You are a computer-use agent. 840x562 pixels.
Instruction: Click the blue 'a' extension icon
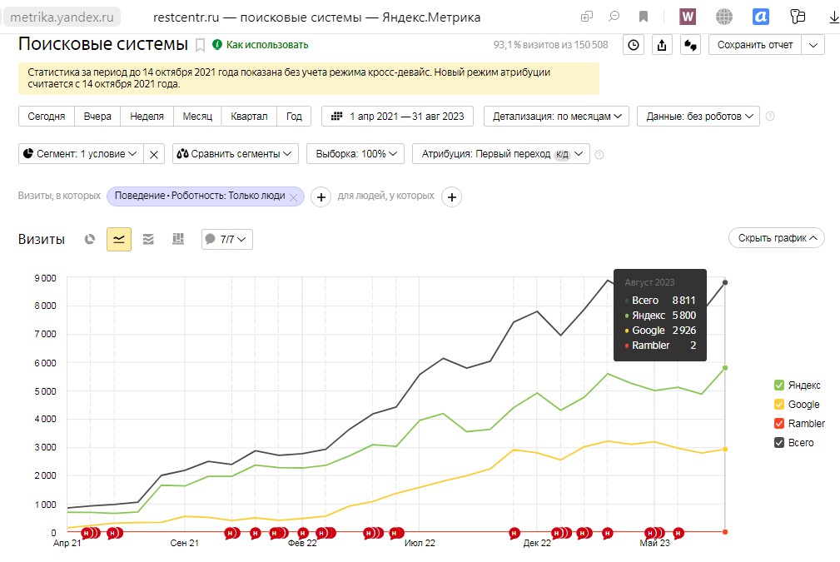761,17
